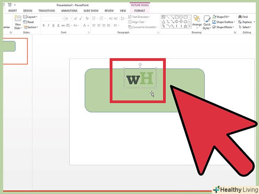Click the New Slide icon
The height and width of the screenshot is (194, 259).
tap(18, 20)
